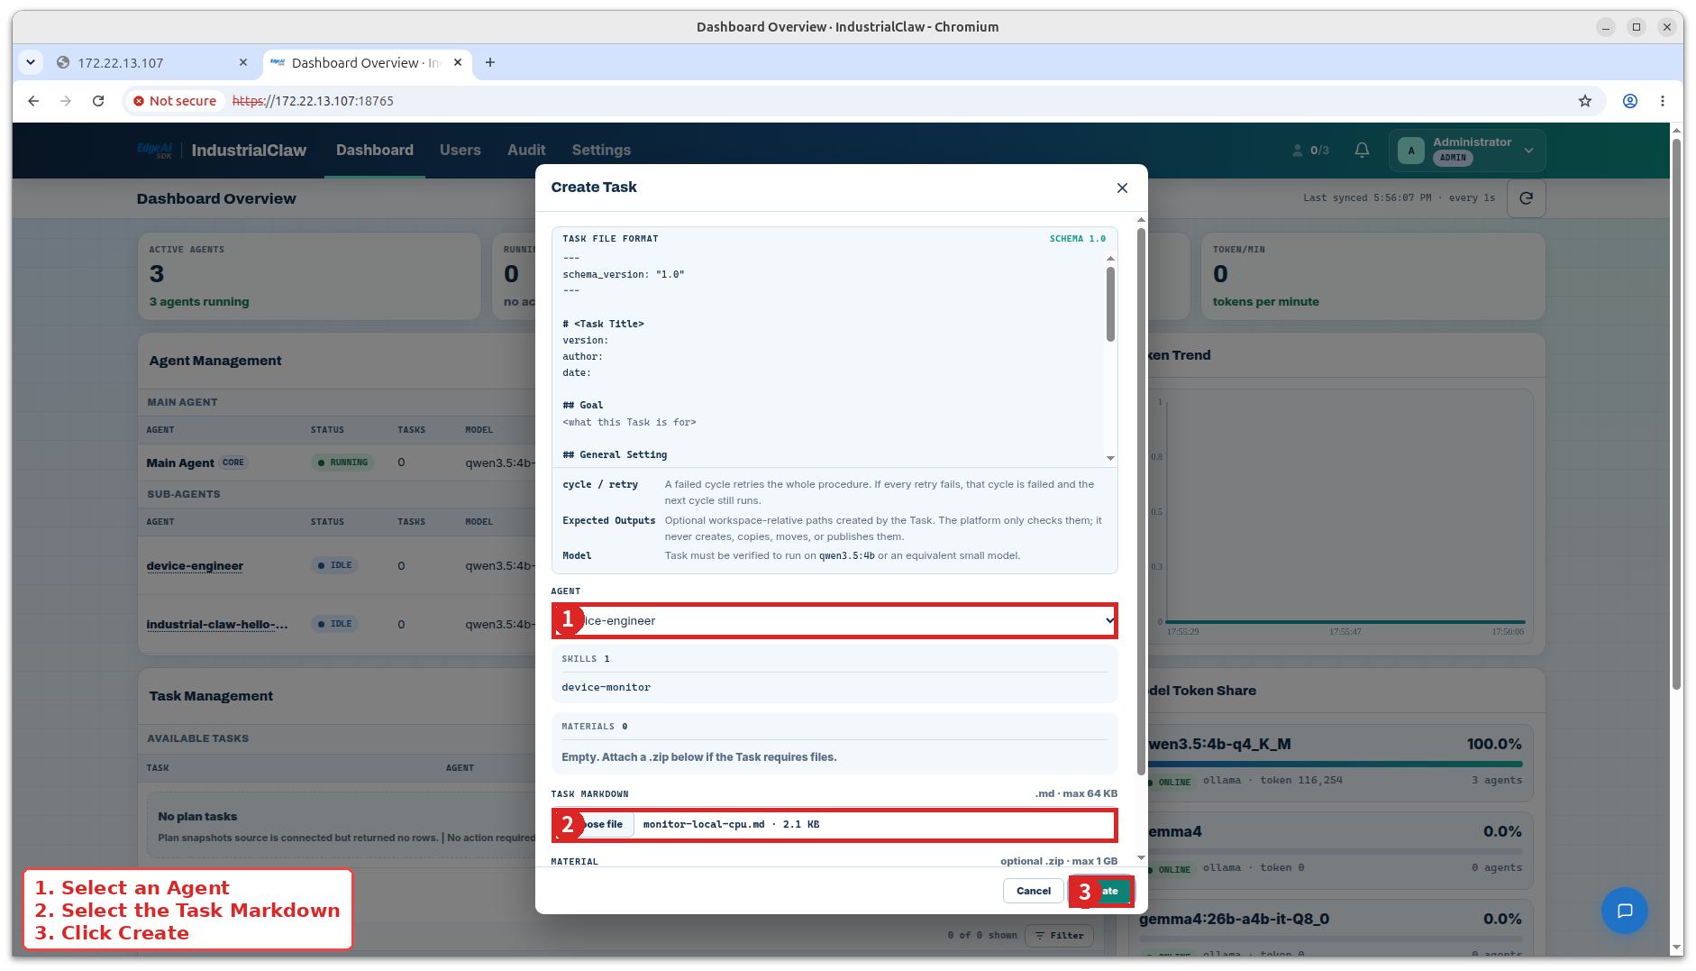1696x971 pixels.
Task: Close the Create Task dialog
Action: [x=1122, y=188]
